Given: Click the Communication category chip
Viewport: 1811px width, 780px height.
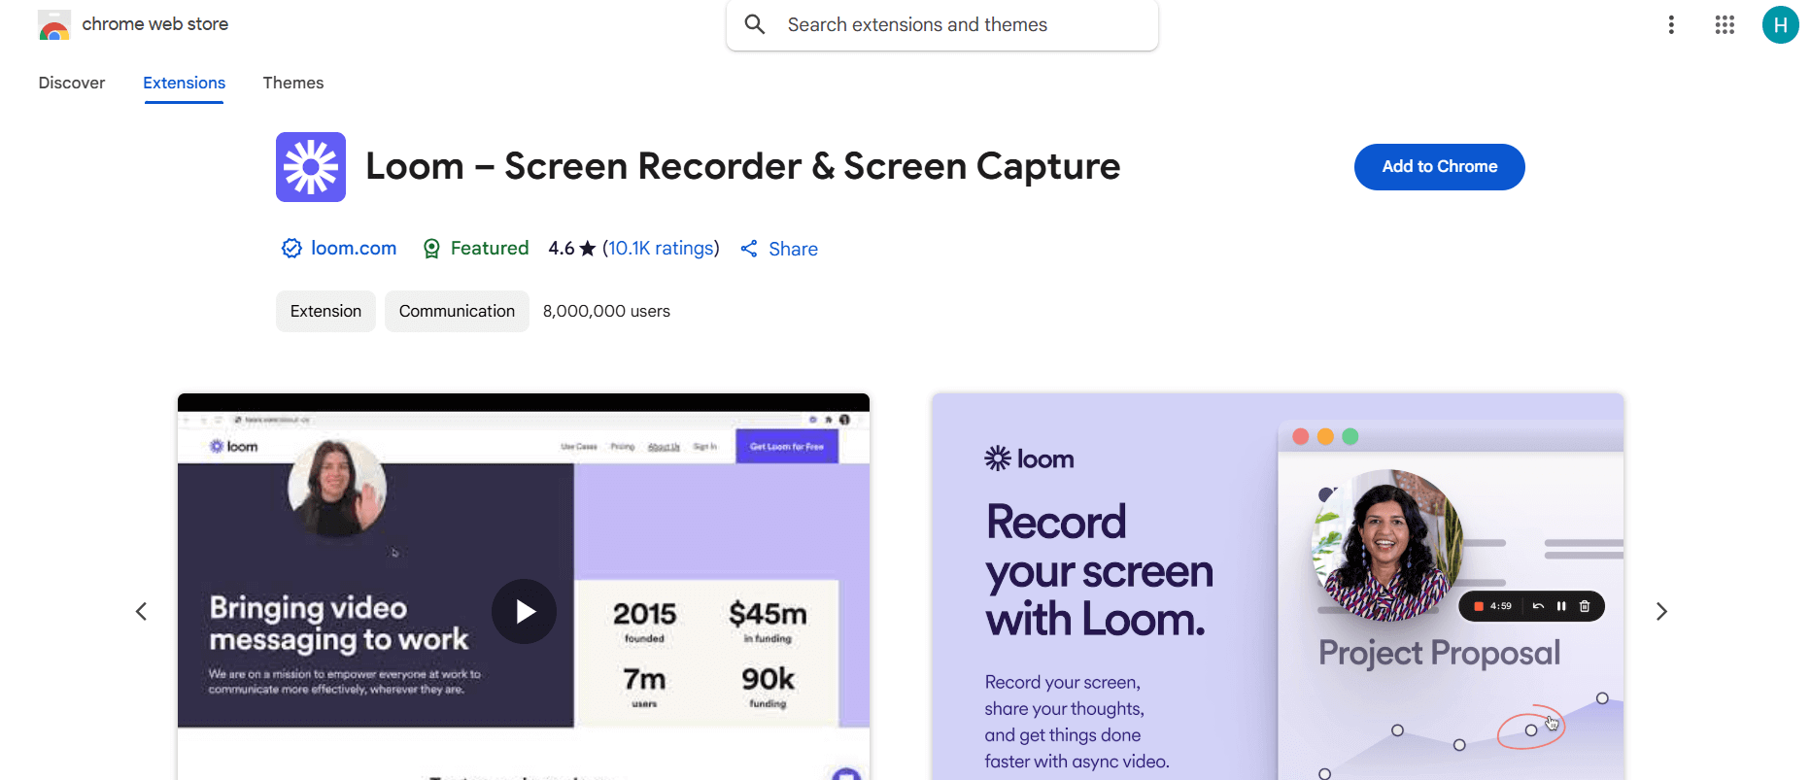Looking at the screenshot, I should tap(457, 311).
